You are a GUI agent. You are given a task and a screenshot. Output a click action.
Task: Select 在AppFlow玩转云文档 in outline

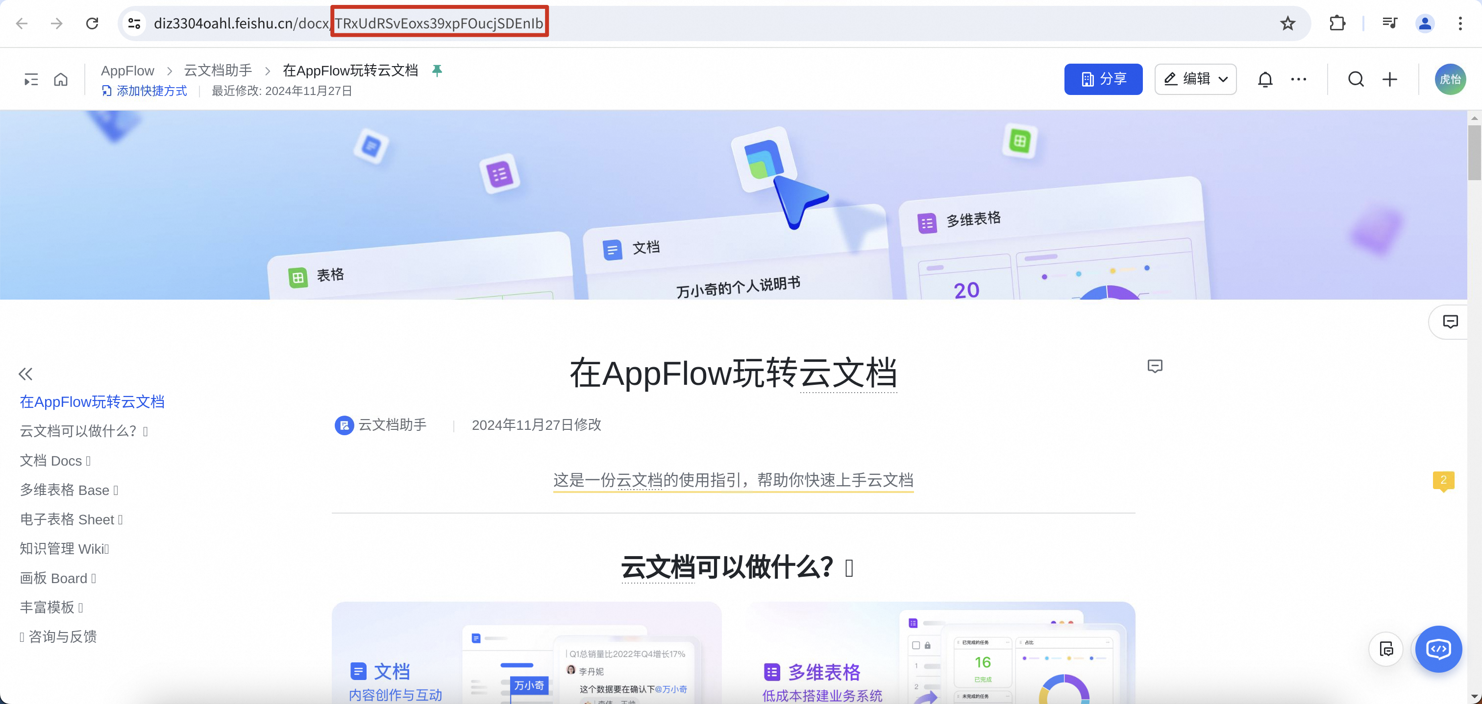[x=92, y=402]
